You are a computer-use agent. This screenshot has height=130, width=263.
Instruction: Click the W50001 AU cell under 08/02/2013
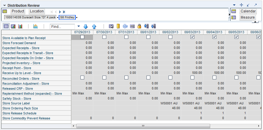(170, 103)
